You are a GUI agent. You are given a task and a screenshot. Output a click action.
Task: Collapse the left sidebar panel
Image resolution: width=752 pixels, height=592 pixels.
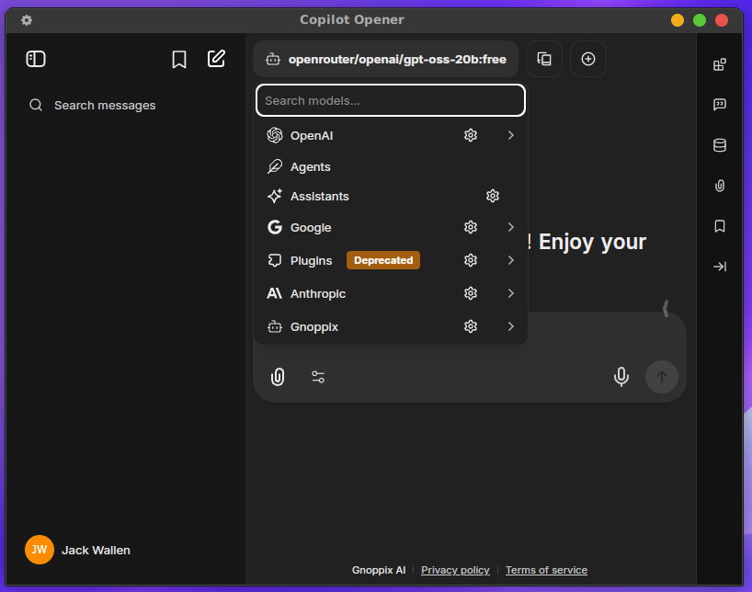pos(36,59)
